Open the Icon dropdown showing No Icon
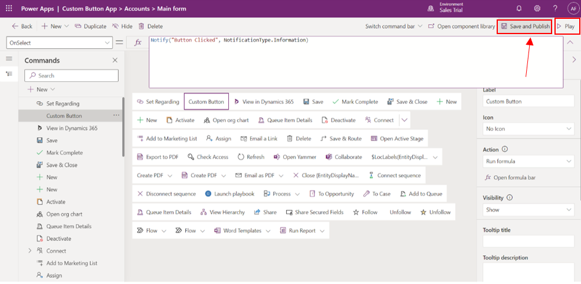The image size is (581, 284). tap(529, 129)
